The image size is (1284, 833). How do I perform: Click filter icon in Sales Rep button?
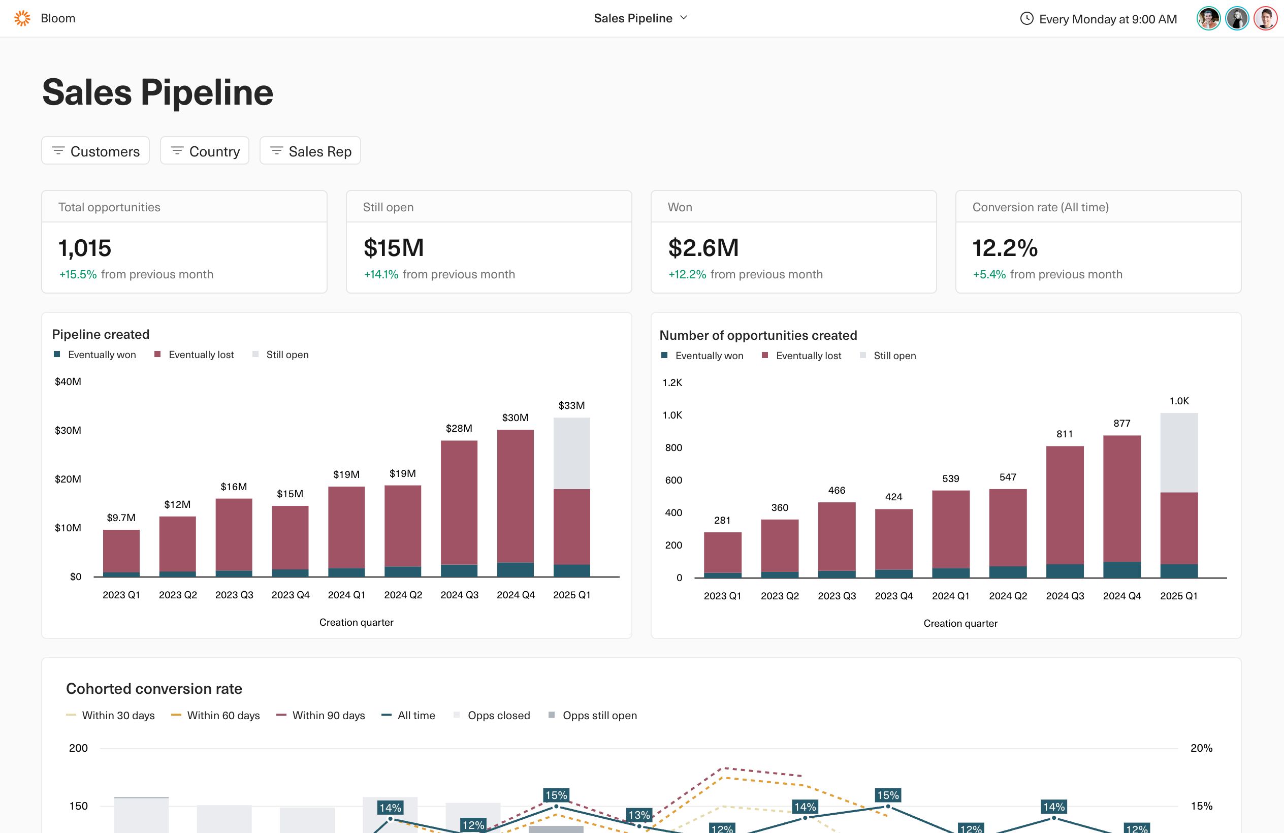click(276, 150)
